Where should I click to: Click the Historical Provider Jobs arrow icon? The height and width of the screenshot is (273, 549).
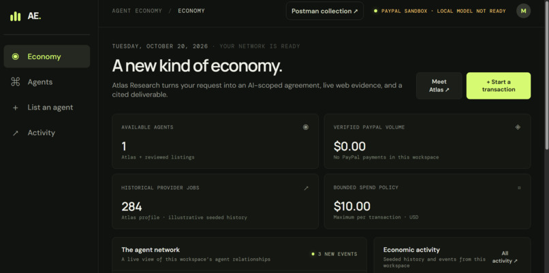(x=306, y=188)
